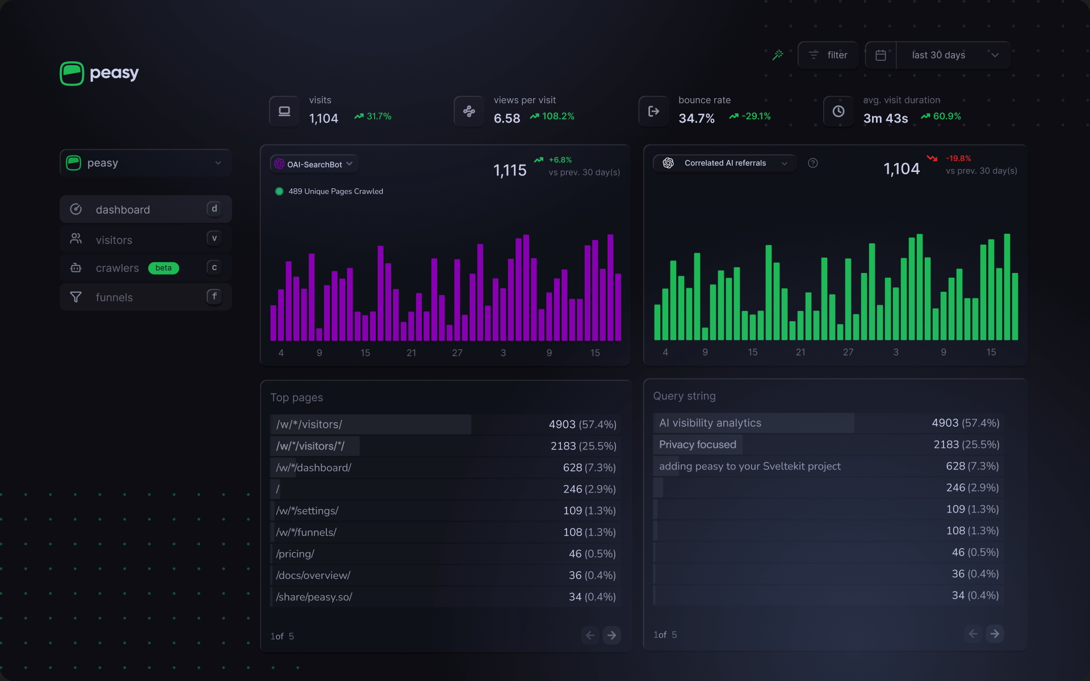
Task: Click the views per visit card icon
Action: point(469,111)
